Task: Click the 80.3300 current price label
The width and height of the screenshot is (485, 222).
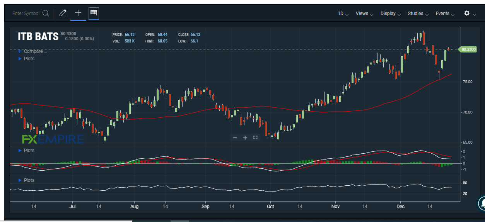Action: click(x=468, y=49)
